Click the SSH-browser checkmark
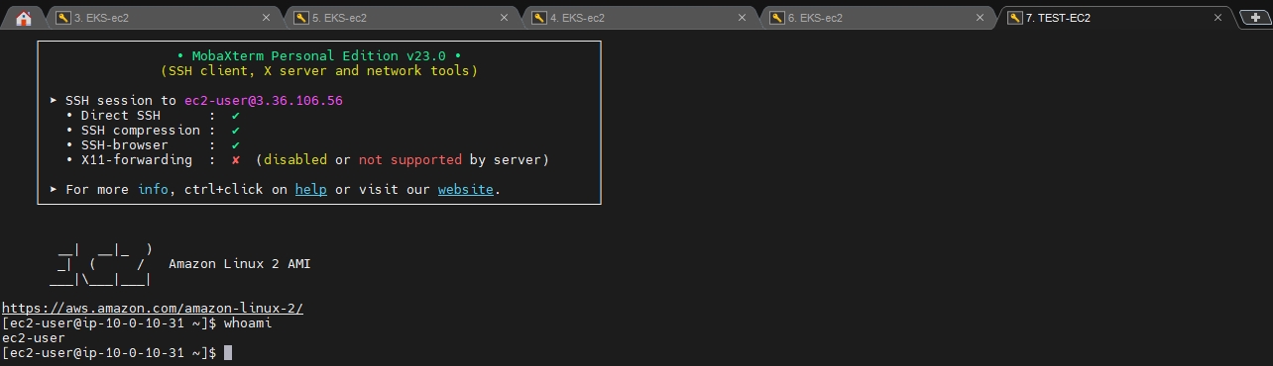Screen dimensions: 1273x366 pyautogui.click(x=236, y=145)
